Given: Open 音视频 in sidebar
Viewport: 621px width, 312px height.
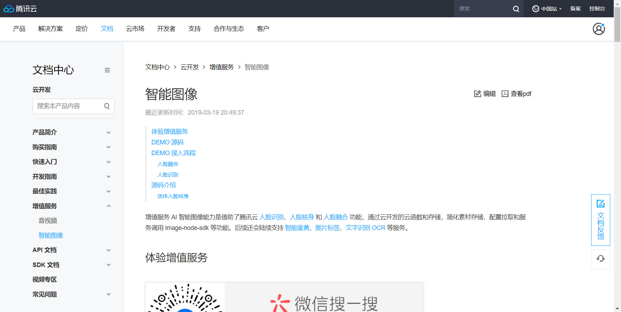Looking at the screenshot, I should coord(48,221).
